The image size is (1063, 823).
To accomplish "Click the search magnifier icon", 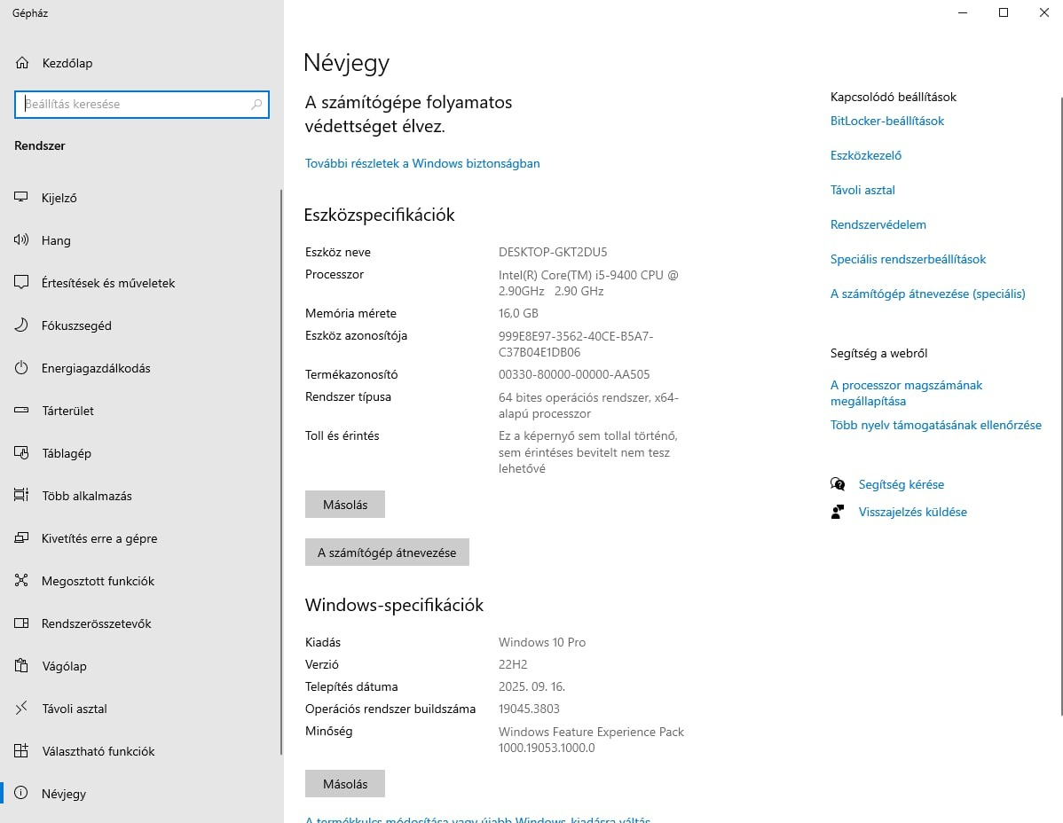I will click(x=256, y=104).
